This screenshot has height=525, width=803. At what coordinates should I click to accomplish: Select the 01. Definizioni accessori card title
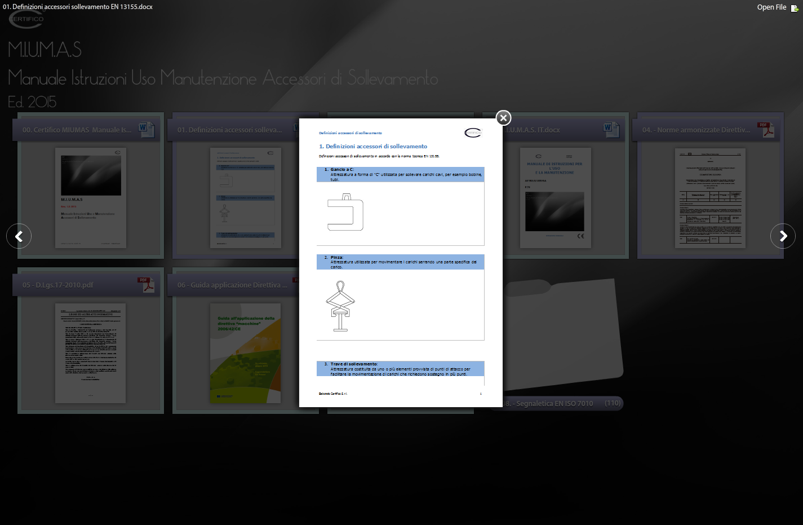[x=229, y=130]
